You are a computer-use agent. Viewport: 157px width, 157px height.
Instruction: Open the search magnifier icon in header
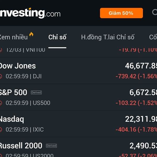[x=155, y=12]
